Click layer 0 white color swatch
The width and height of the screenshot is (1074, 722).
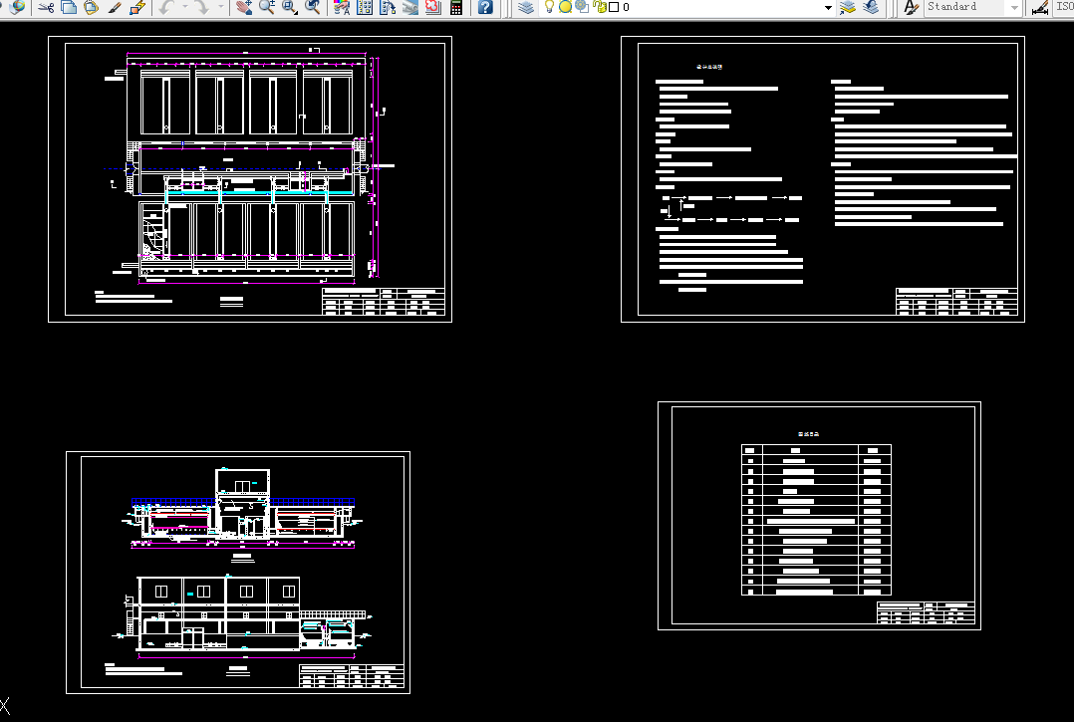[614, 7]
